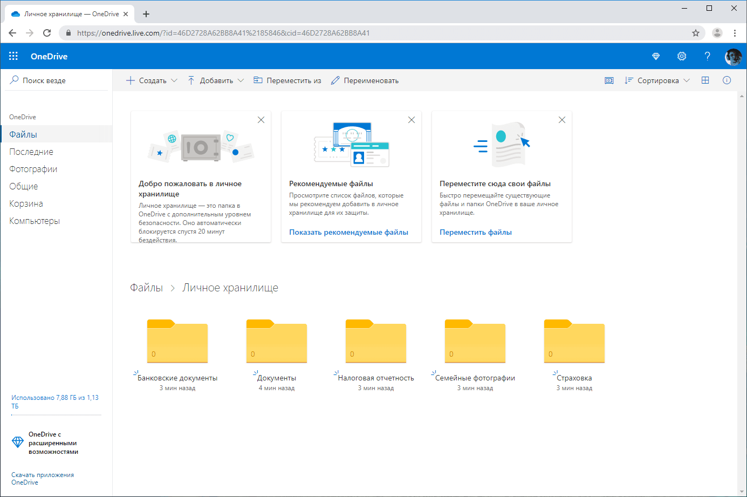This screenshot has width=747, height=497.
Task: Expand the Создать dropdown
Action: [x=174, y=80]
